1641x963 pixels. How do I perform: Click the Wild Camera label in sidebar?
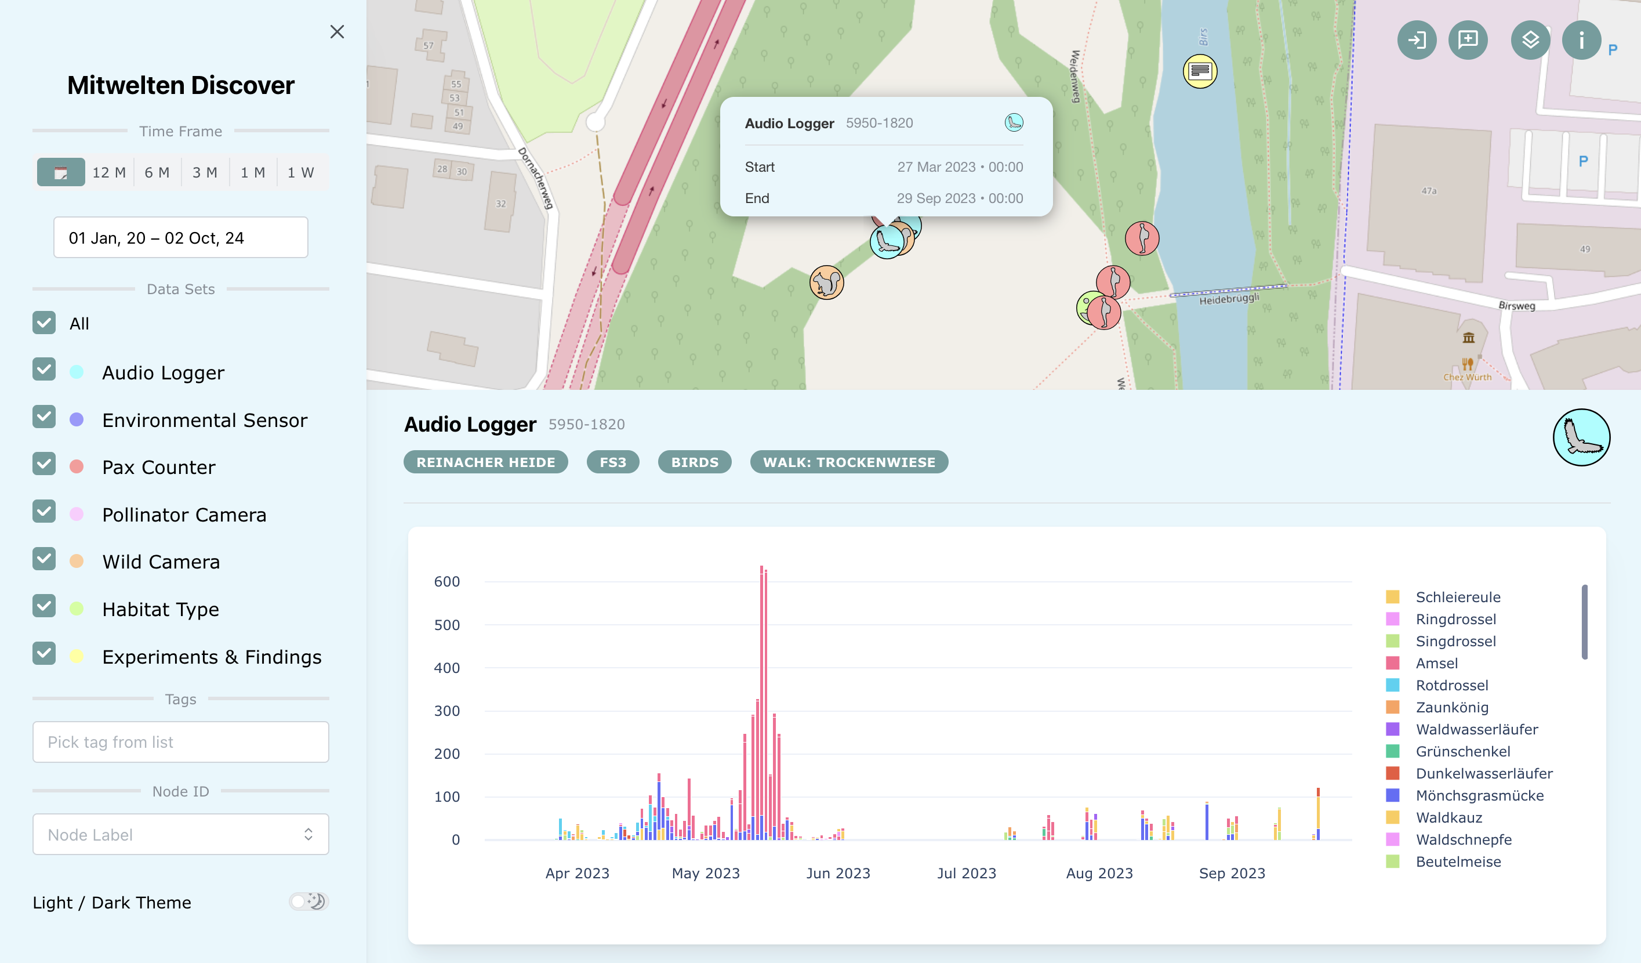pyautogui.click(x=161, y=562)
